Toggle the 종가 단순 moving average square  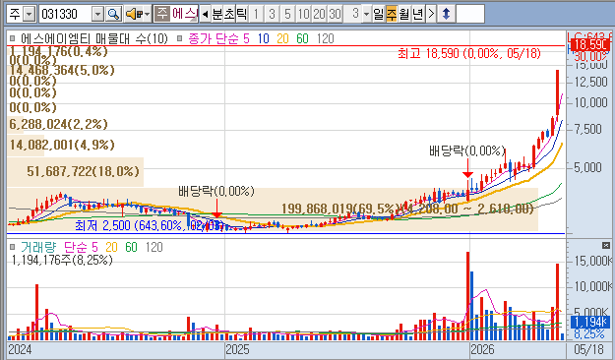click(x=180, y=38)
